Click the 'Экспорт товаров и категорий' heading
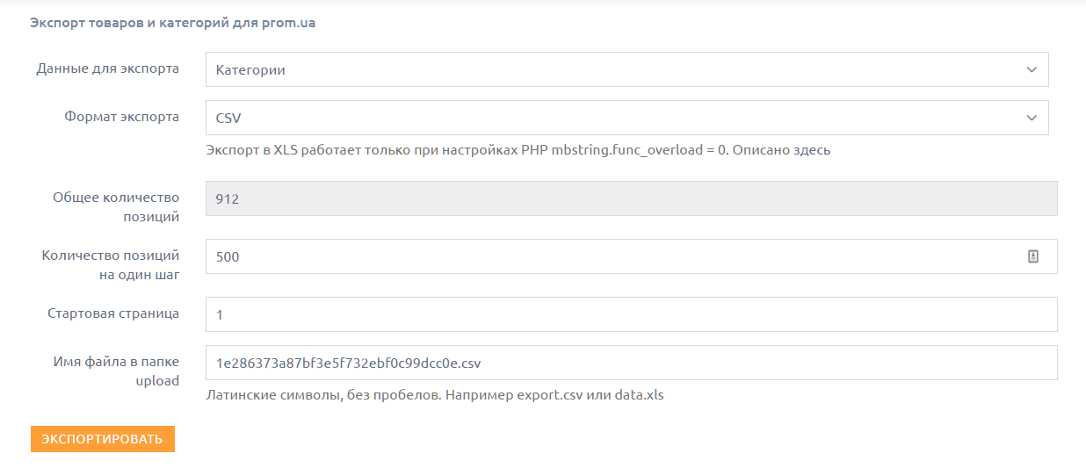The width and height of the screenshot is (1086, 468). tap(173, 24)
